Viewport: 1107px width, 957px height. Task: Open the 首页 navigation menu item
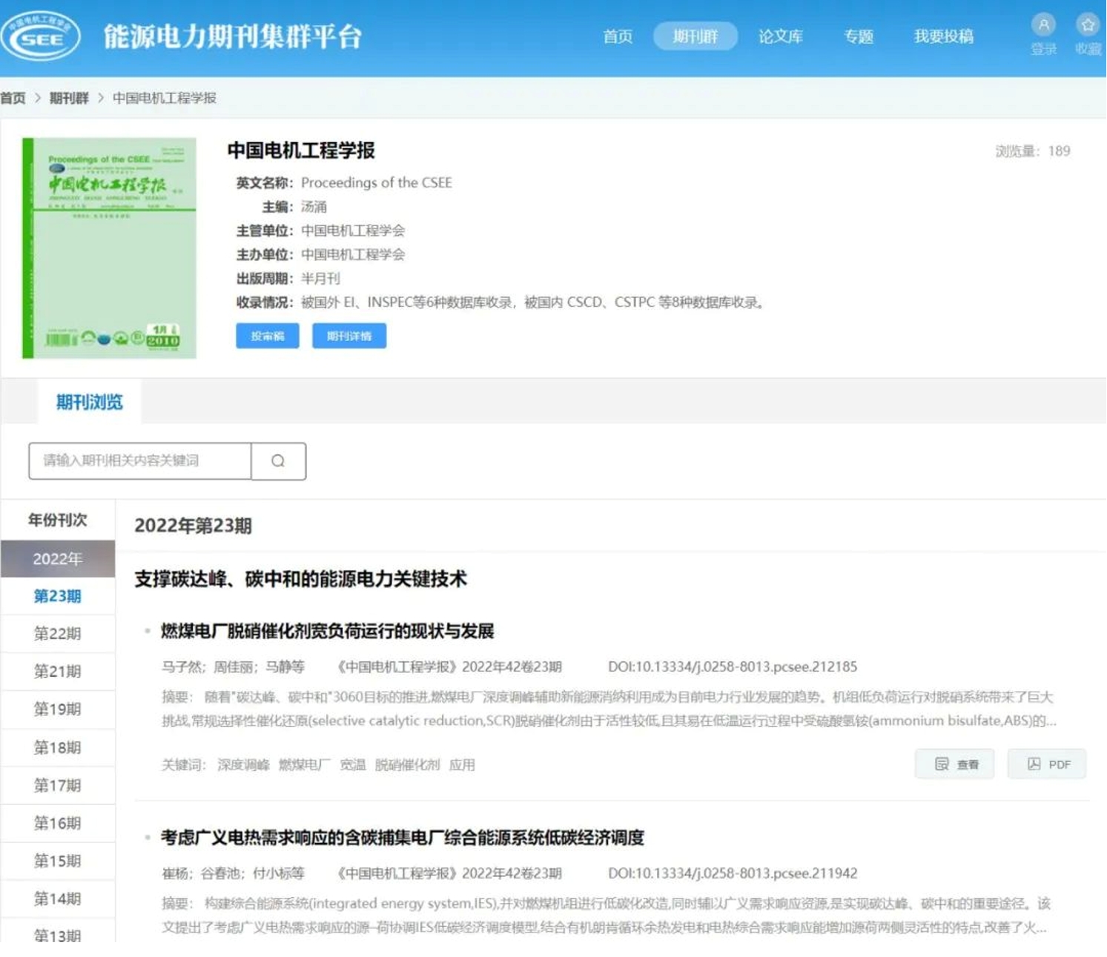pyautogui.click(x=617, y=36)
